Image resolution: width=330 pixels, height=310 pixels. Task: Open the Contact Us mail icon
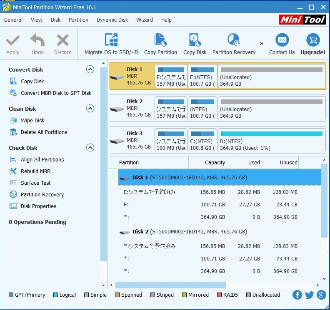coord(282,40)
